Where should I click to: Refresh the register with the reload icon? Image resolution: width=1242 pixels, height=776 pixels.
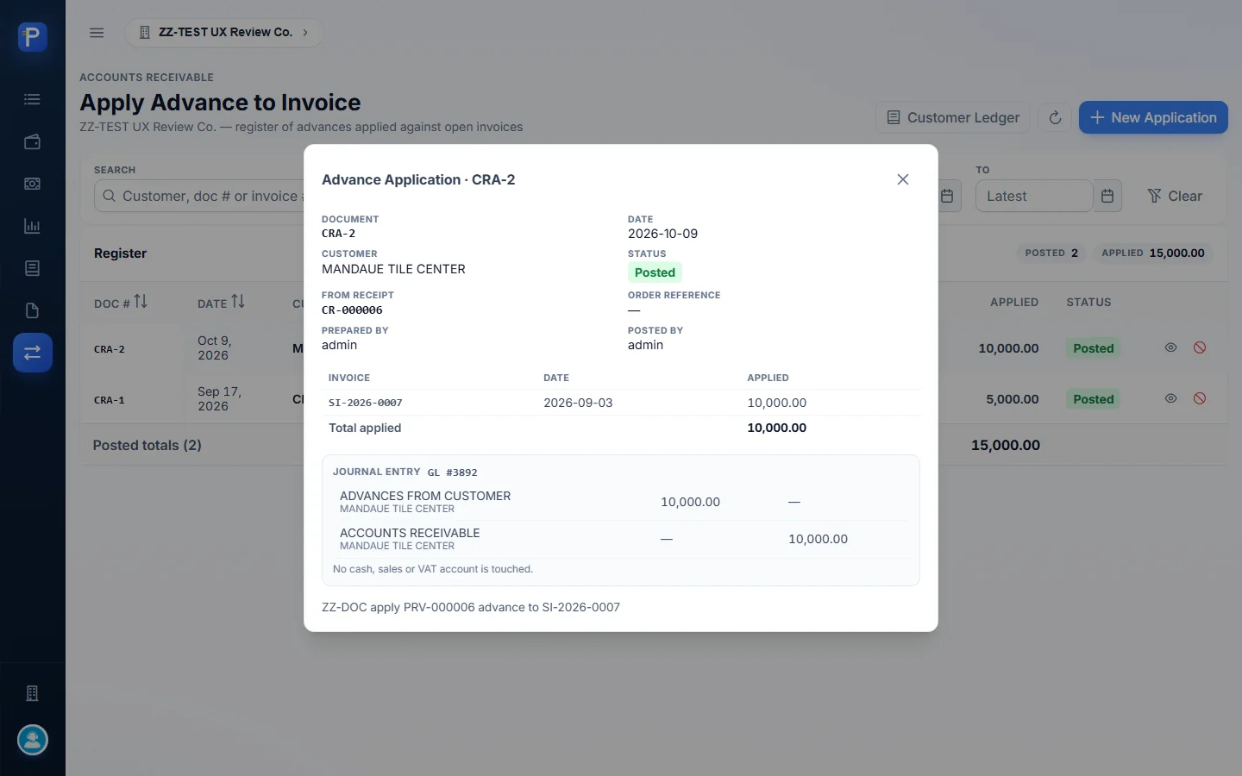pos(1055,117)
